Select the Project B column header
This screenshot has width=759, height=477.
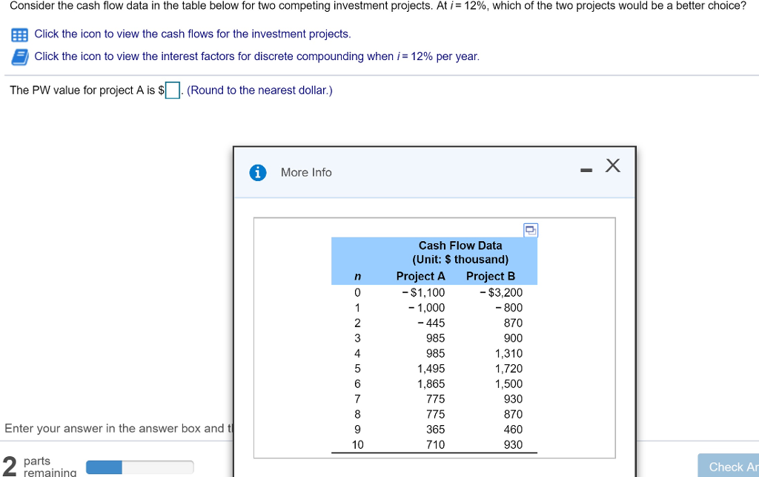click(491, 276)
